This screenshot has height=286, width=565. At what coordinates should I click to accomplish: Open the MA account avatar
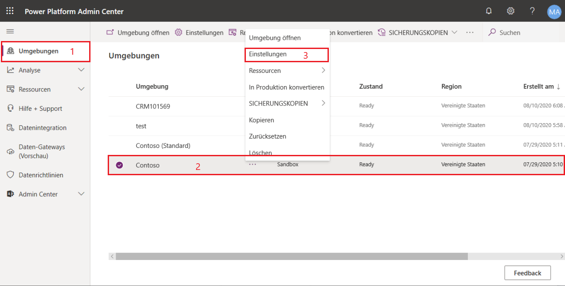[x=554, y=11]
